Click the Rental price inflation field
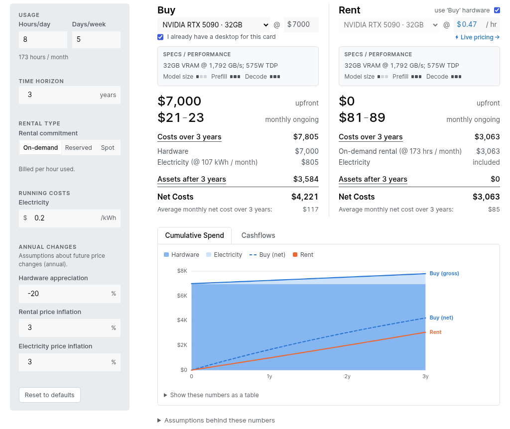This screenshot has height=429, width=510. pos(70,327)
